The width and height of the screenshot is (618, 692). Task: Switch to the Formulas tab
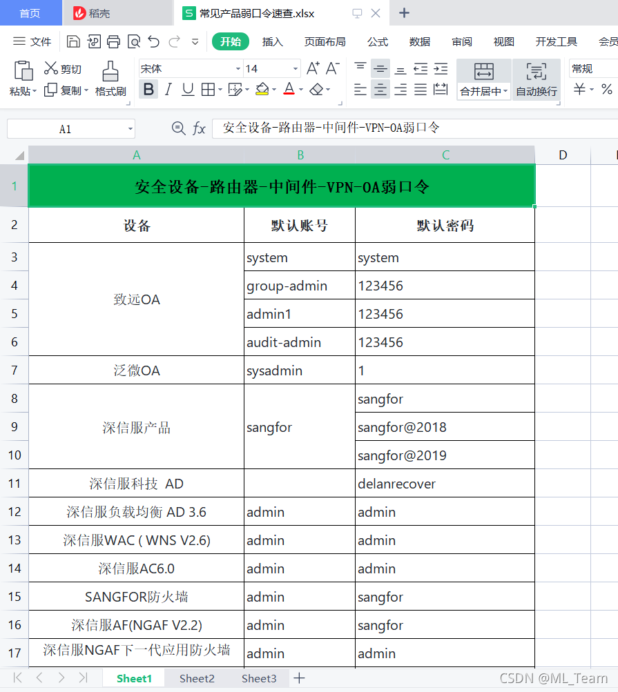tap(378, 41)
